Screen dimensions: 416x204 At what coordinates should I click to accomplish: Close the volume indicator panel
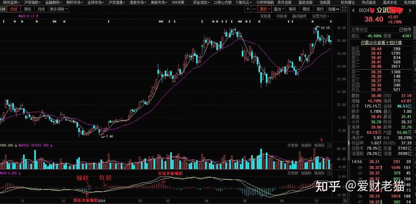coord(329,145)
